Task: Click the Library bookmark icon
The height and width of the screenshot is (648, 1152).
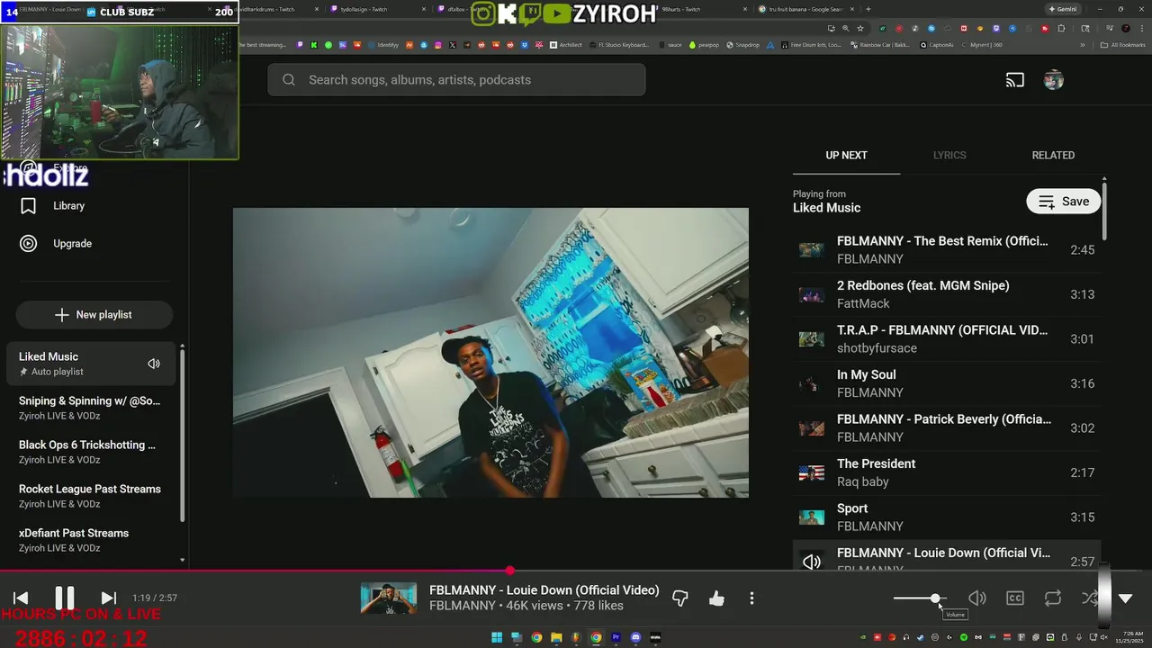Action: [29, 206]
